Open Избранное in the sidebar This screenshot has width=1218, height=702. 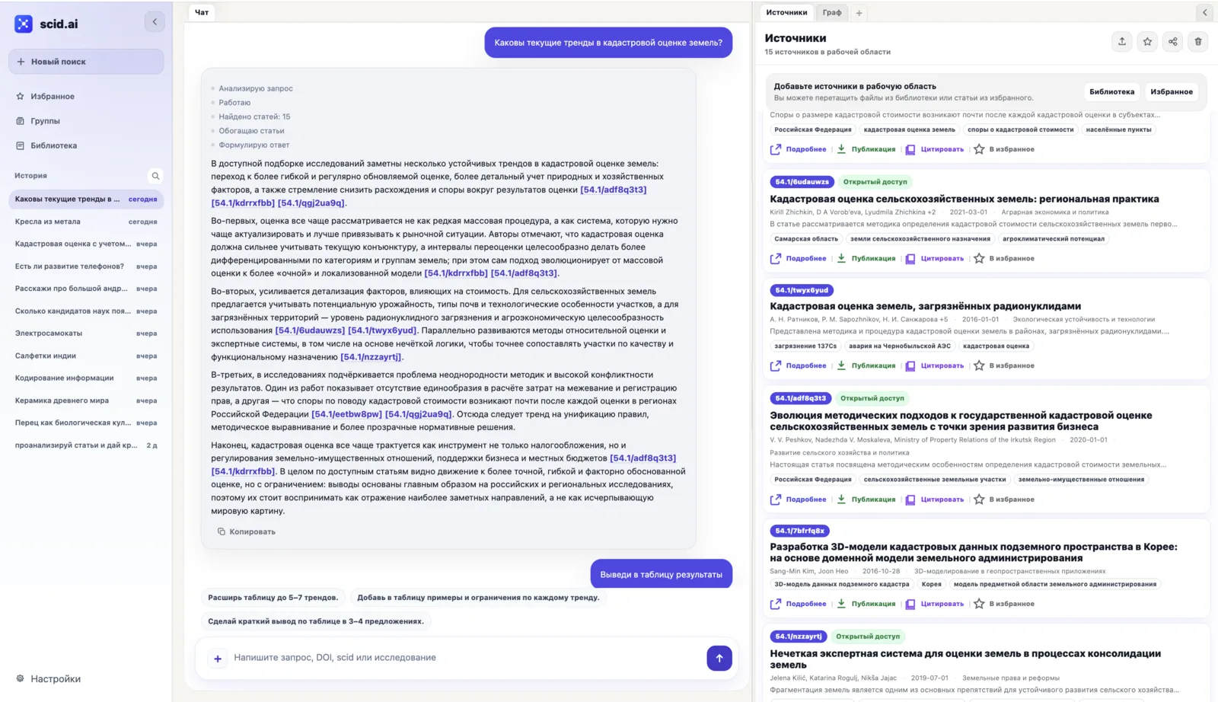tap(53, 97)
